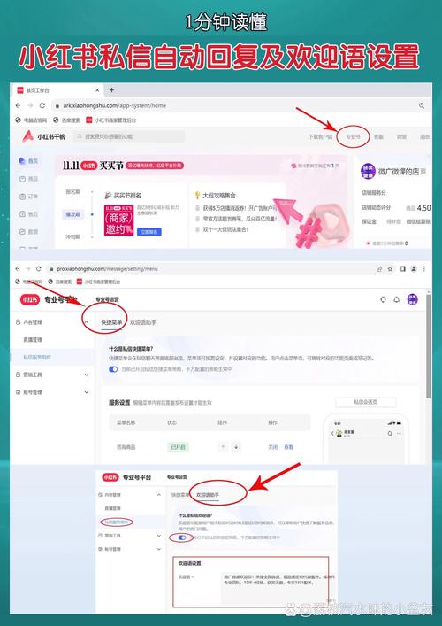The width and height of the screenshot is (442, 626).
Task: Toggle the 私信欢迎语 switch
Action: 182,537
